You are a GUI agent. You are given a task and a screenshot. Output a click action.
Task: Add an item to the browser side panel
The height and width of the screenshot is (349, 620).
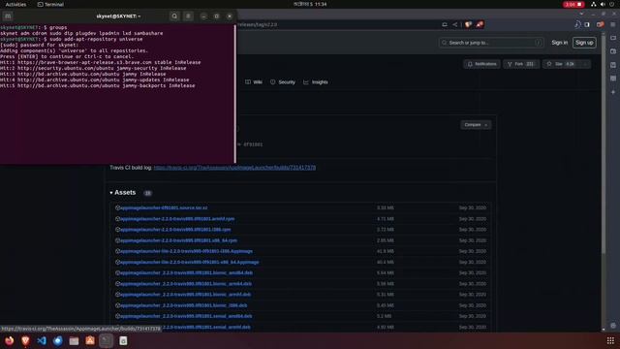coord(613,92)
